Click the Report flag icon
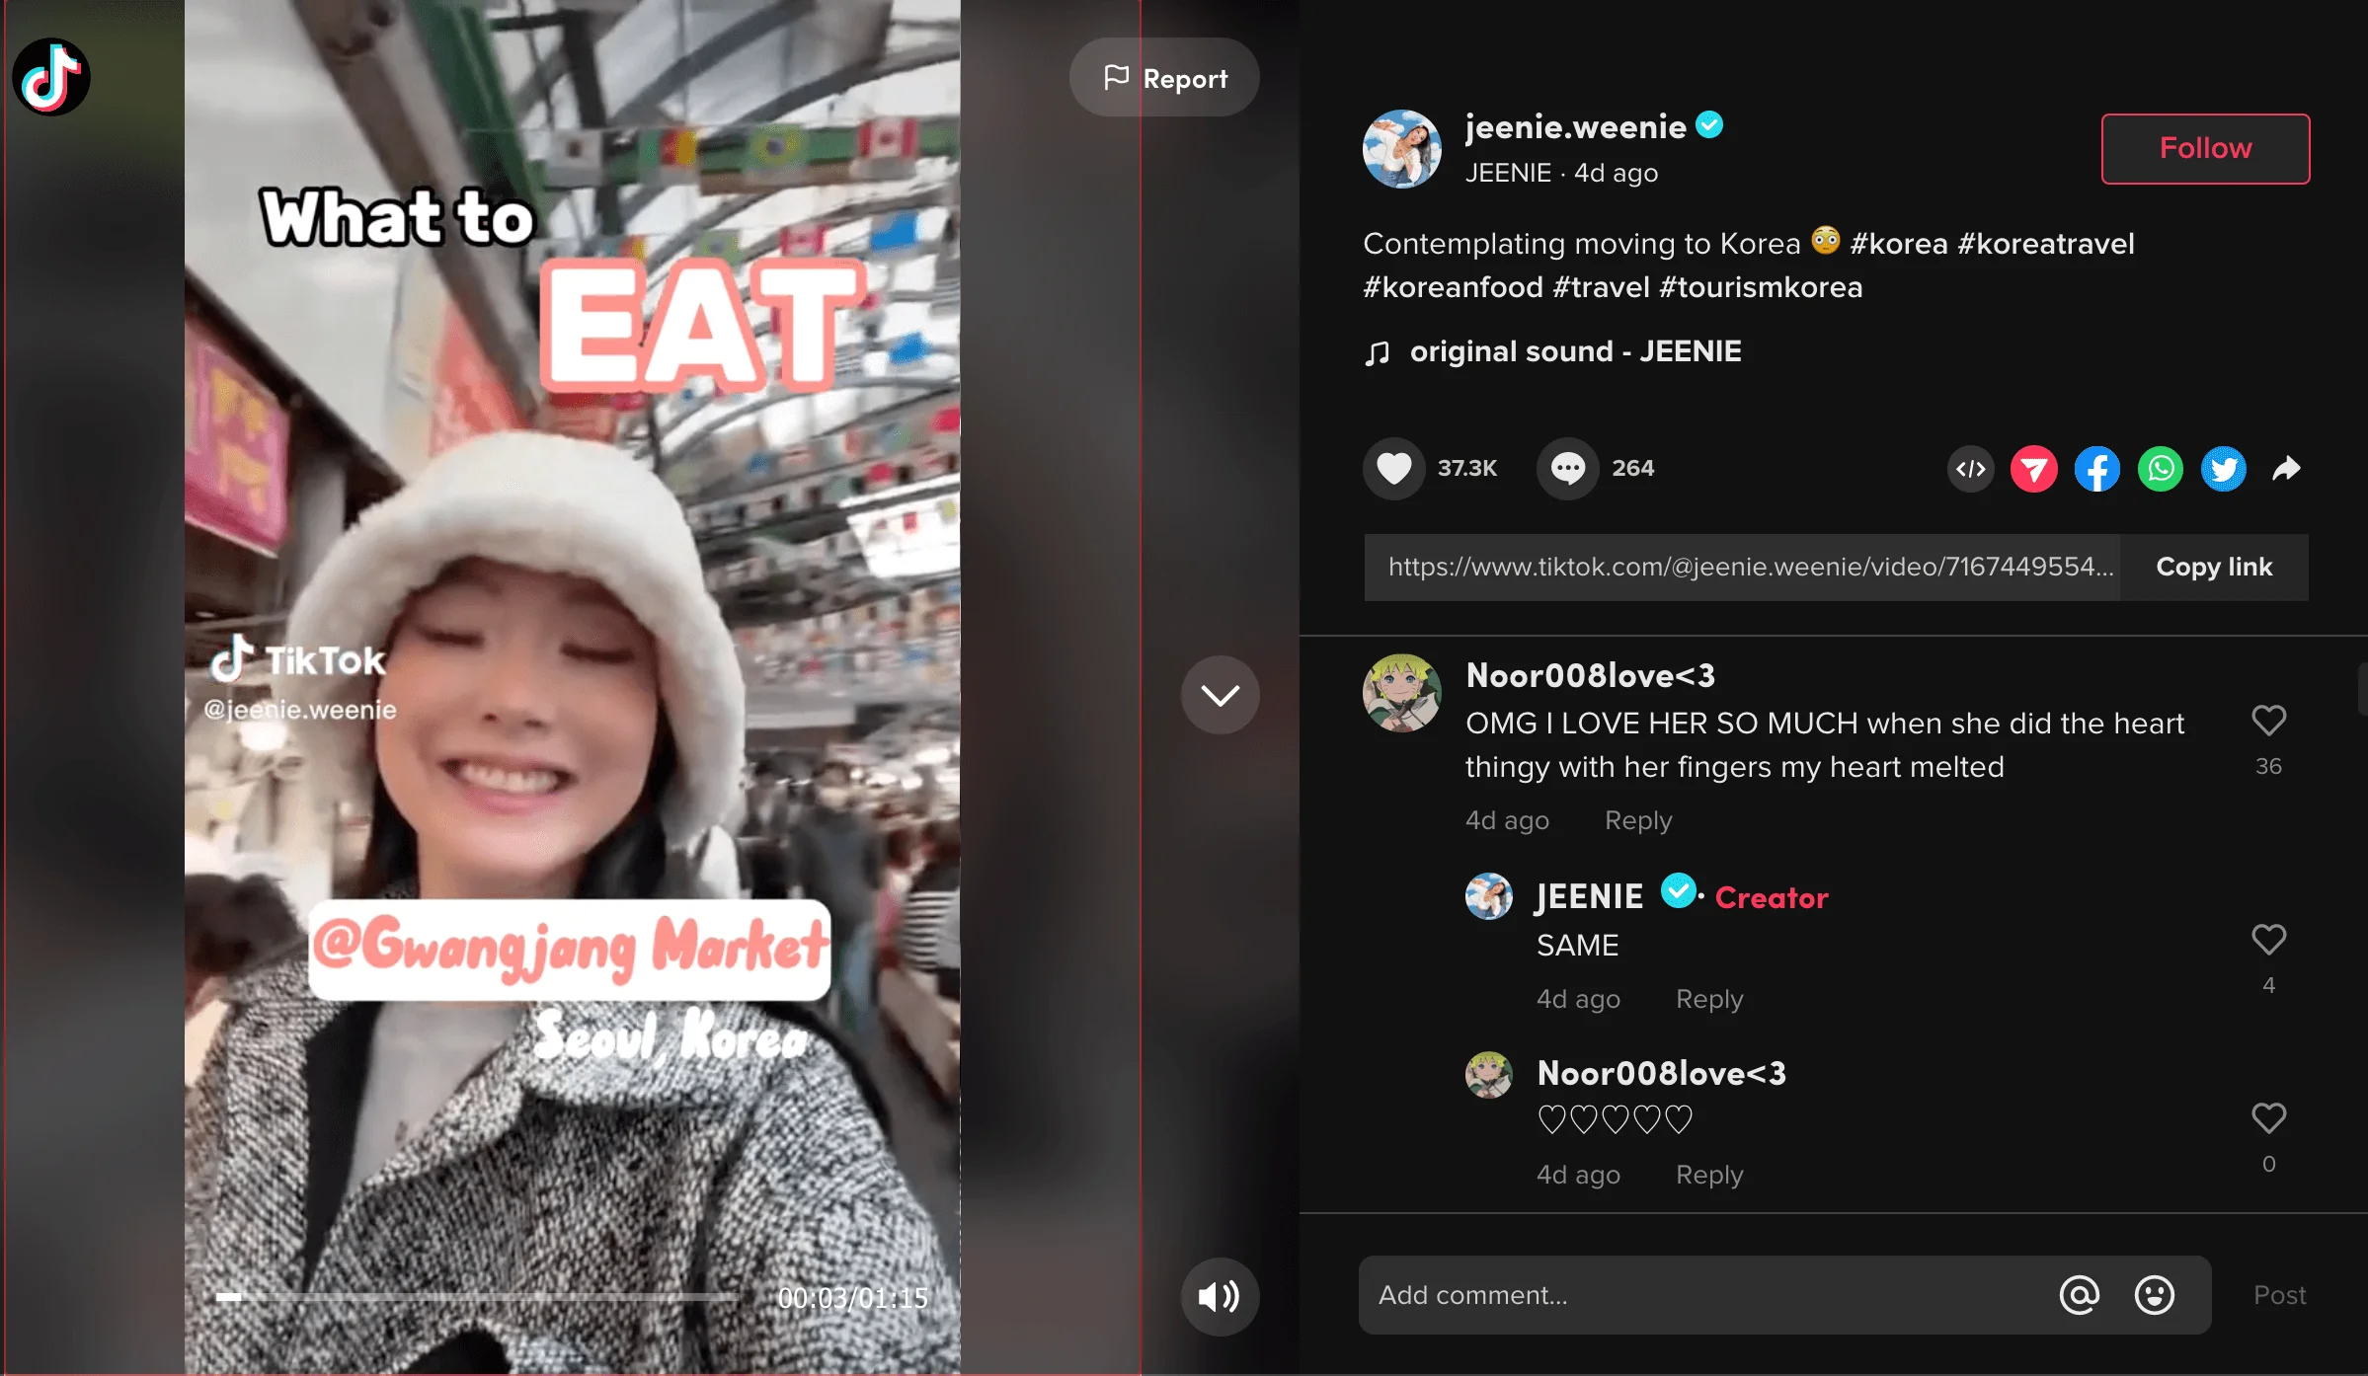The image size is (2368, 1376). point(1111,79)
